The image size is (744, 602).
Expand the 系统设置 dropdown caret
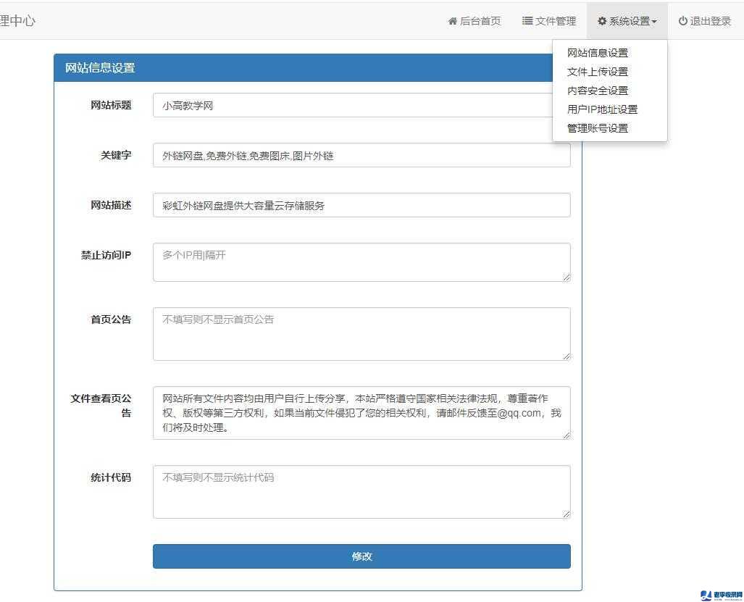pos(656,21)
